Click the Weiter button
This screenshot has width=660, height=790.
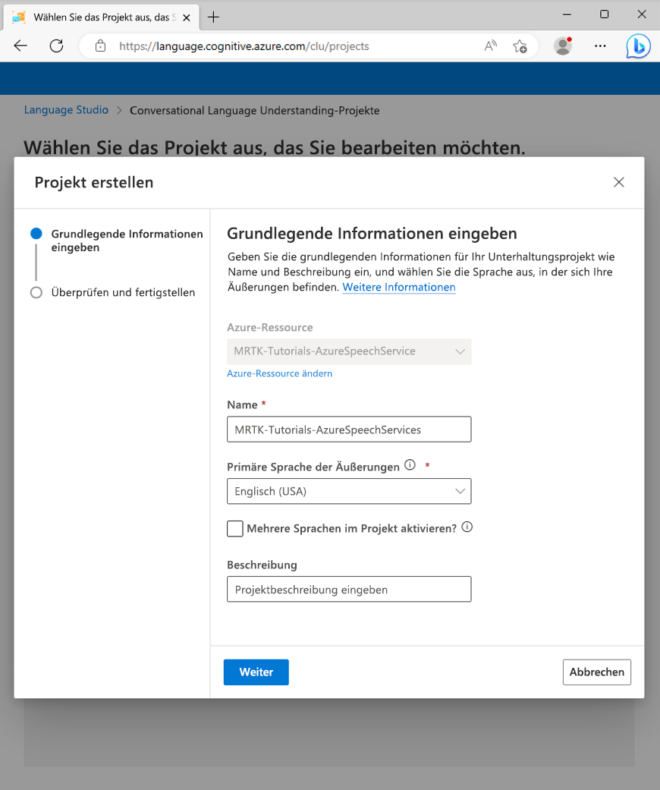pos(256,672)
